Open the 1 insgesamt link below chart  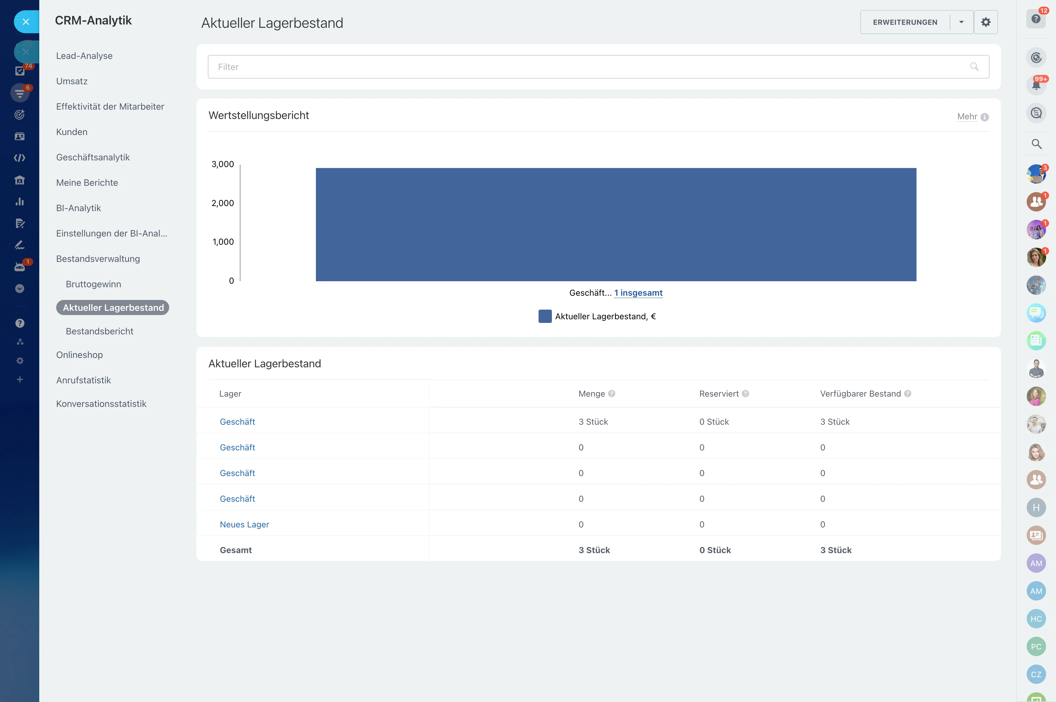click(x=638, y=293)
